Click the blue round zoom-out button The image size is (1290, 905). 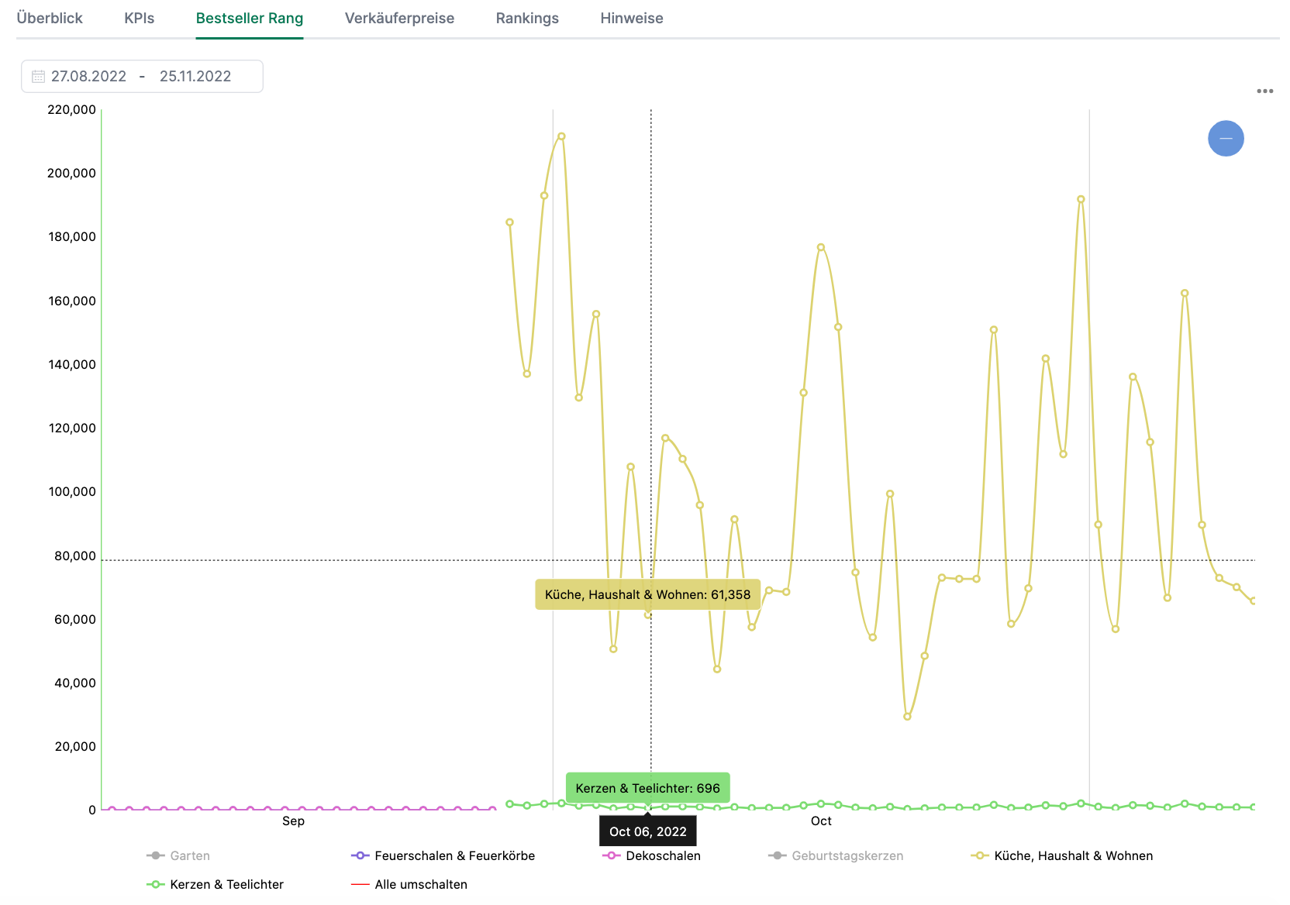tap(1226, 139)
